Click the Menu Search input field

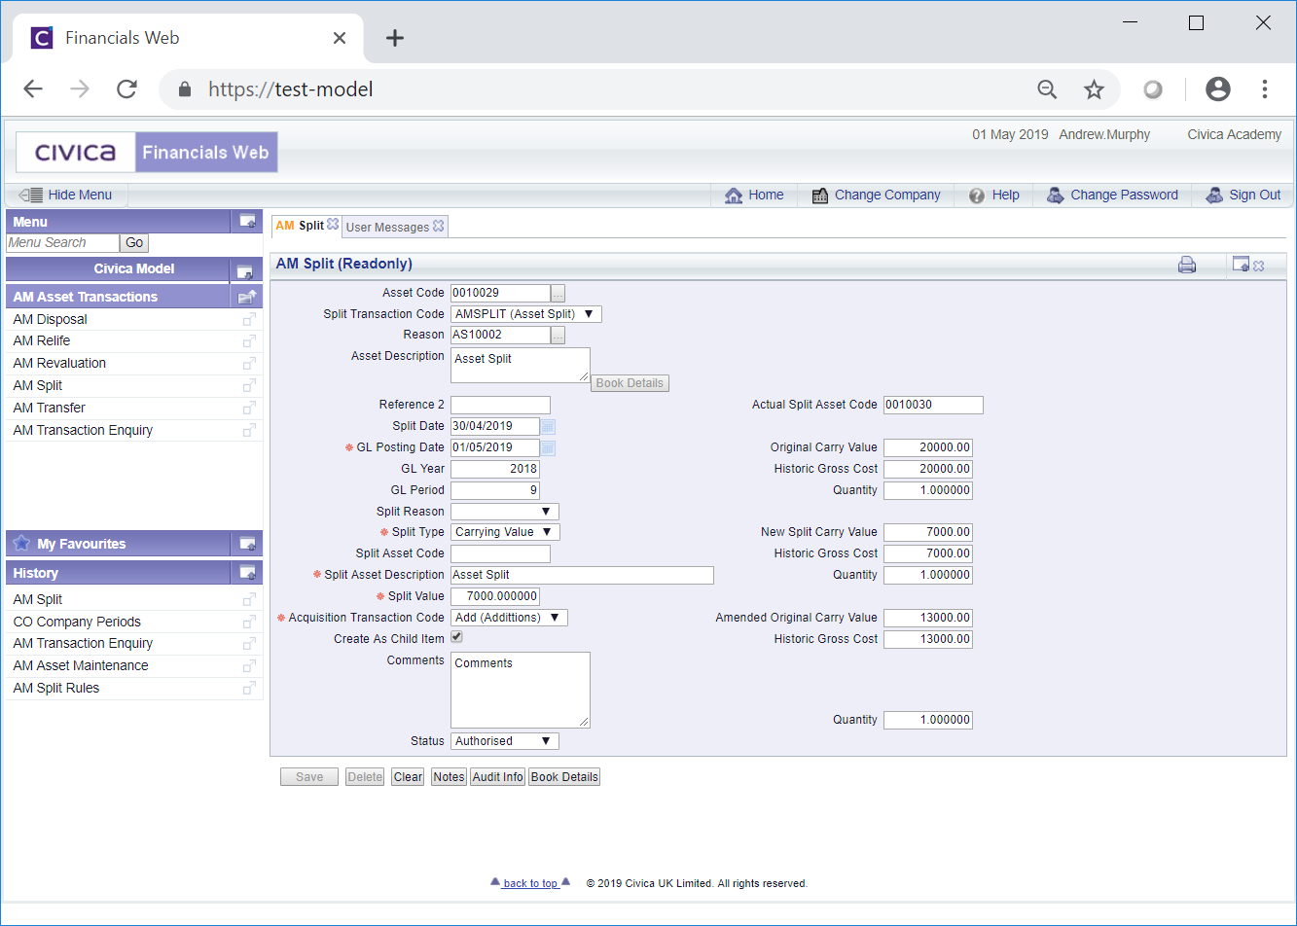tap(63, 243)
